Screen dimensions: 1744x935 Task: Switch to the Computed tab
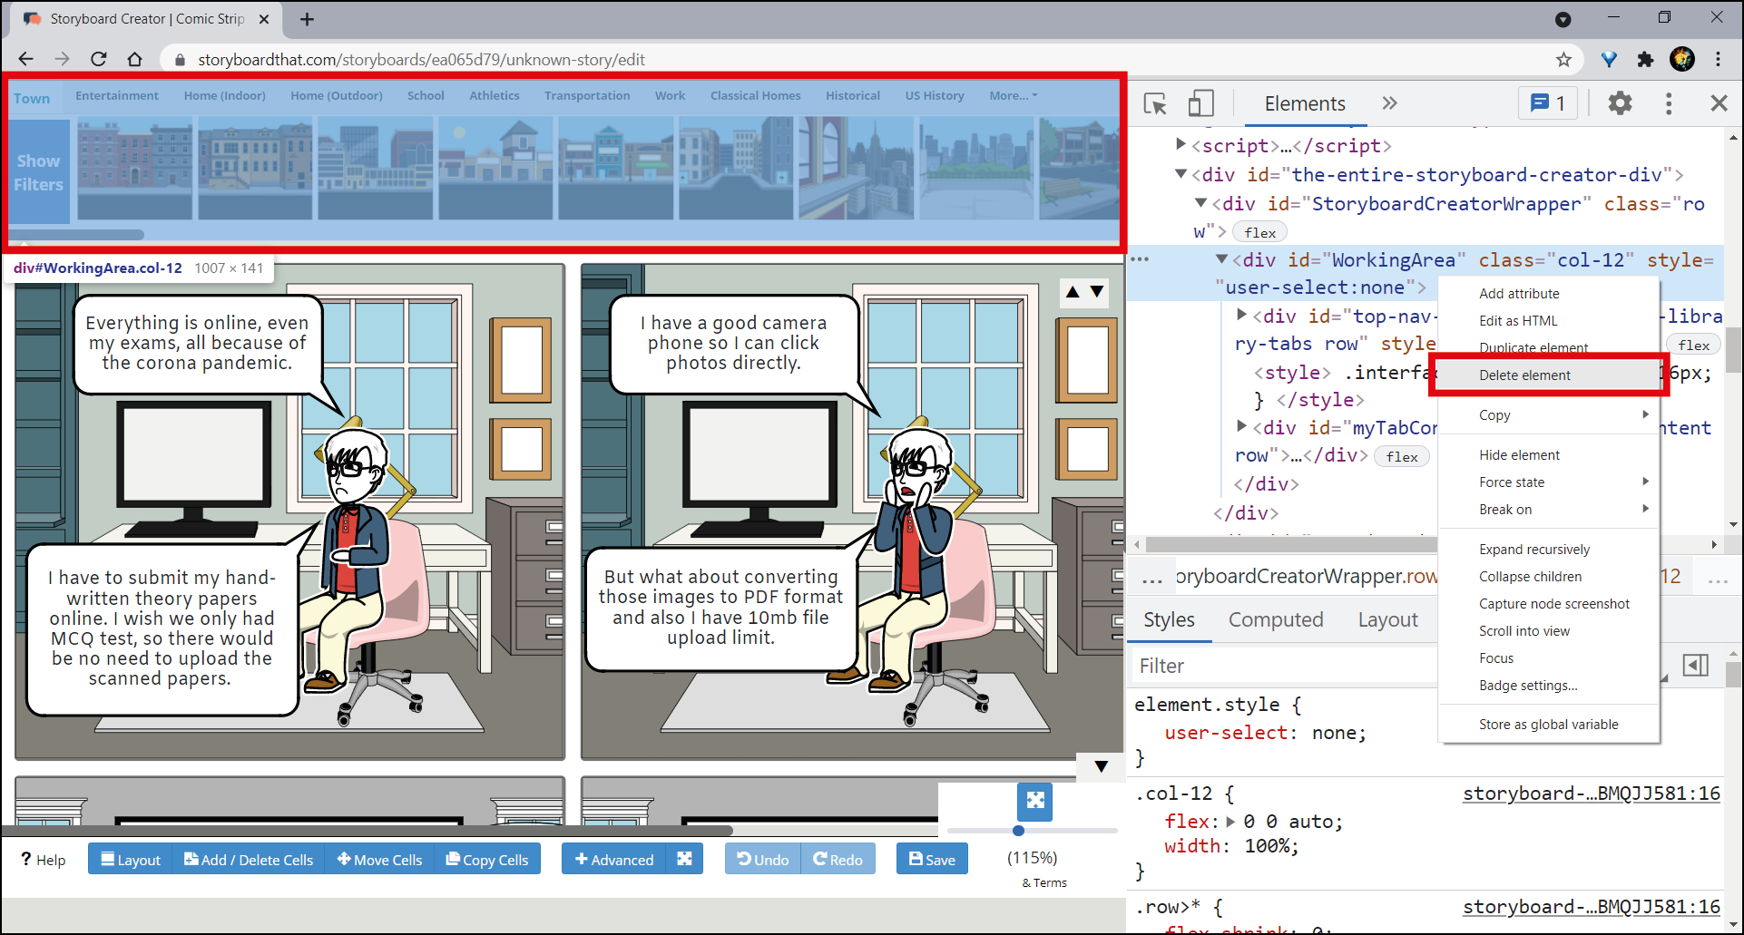pyautogui.click(x=1276, y=619)
